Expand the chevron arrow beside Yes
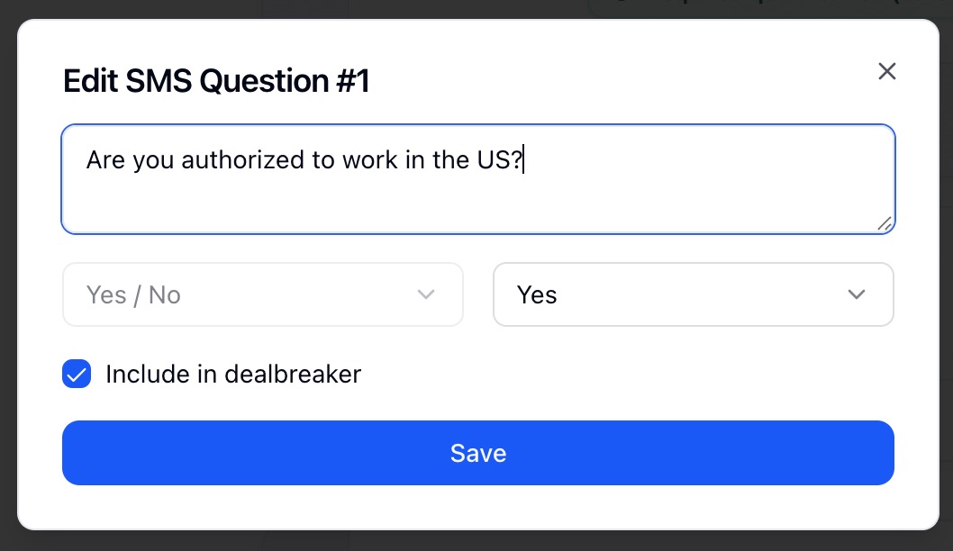This screenshot has width=953, height=551. pyautogui.click(x=857, y=294)
